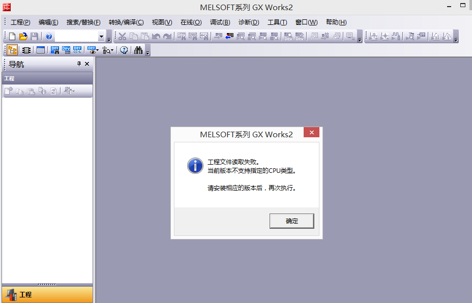The width and height of the screenshot is (472, 303).
Task: Click the binoculars search icon
Action: point(138,50)
